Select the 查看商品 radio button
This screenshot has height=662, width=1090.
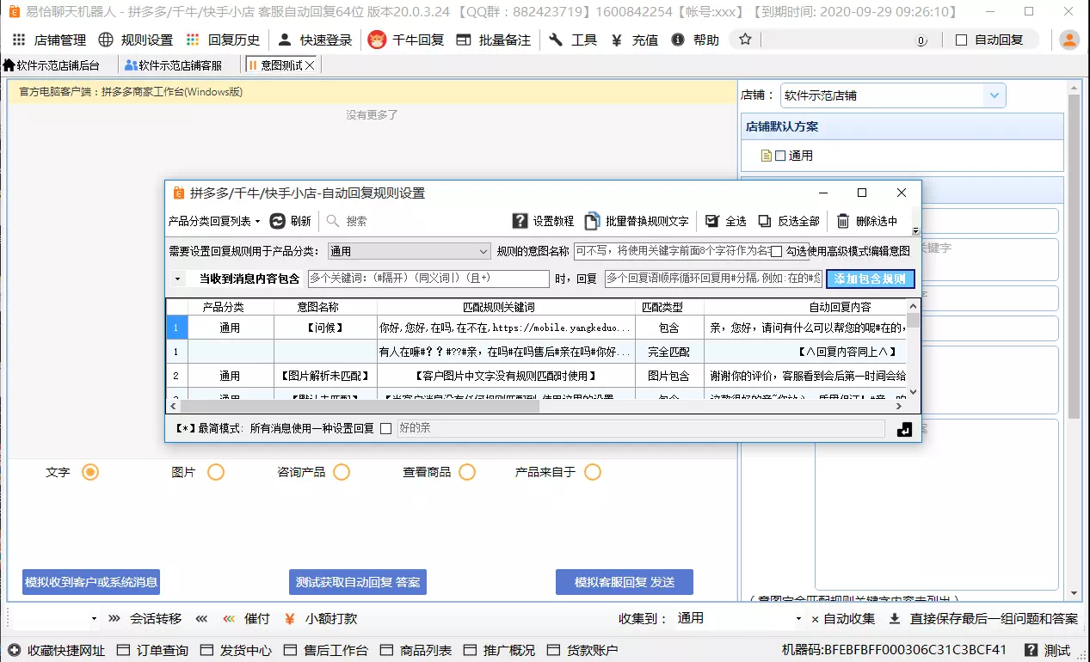(x=467, y=472)
